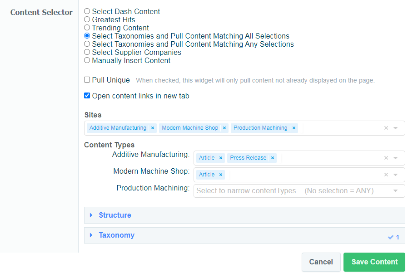Clear all selections in the Sites field
The image size is (413, 278).
(x=386, y=128)
